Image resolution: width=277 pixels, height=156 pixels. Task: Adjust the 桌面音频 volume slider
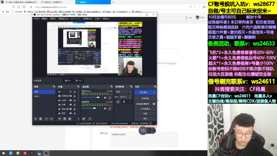pos(92,108)
